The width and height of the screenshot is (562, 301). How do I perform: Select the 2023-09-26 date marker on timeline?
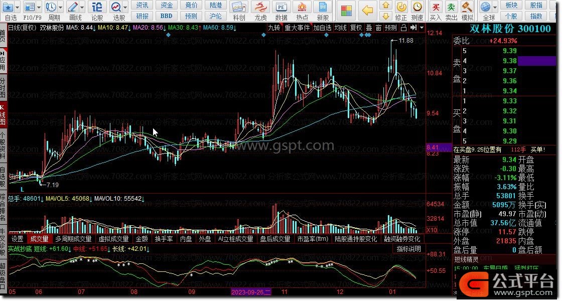[251, 292]
